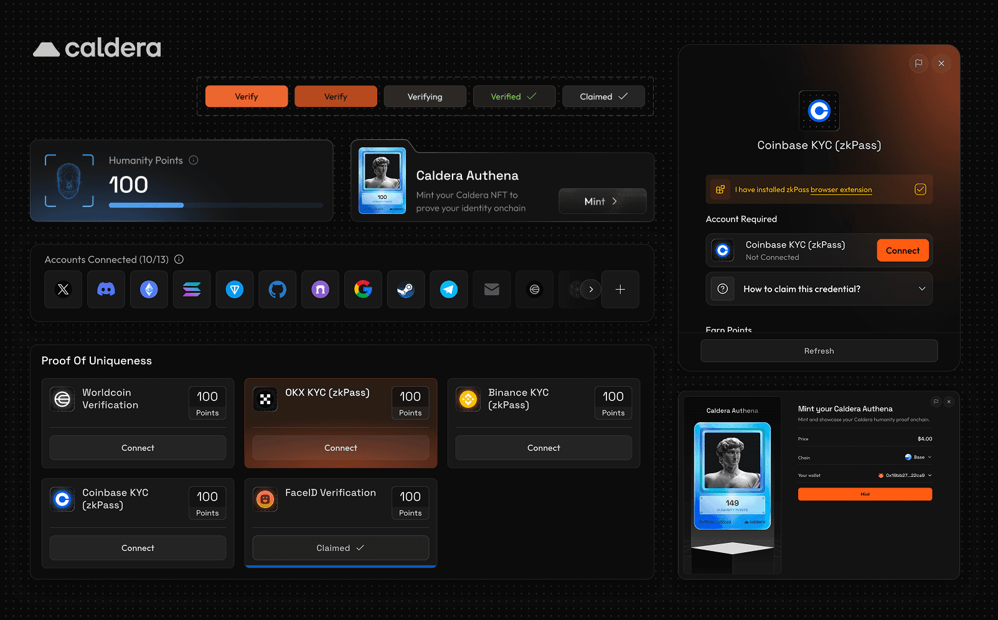Click the 149-point NFT card preview in Mint dialog
This screenshot has height=620, width=998.
pos(732,476)
